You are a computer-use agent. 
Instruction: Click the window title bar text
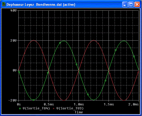click(x=41, y=4)
